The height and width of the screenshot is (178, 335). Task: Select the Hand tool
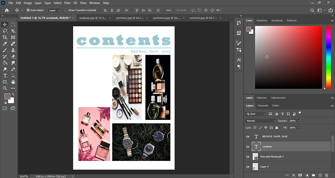(x=13, y=82)
